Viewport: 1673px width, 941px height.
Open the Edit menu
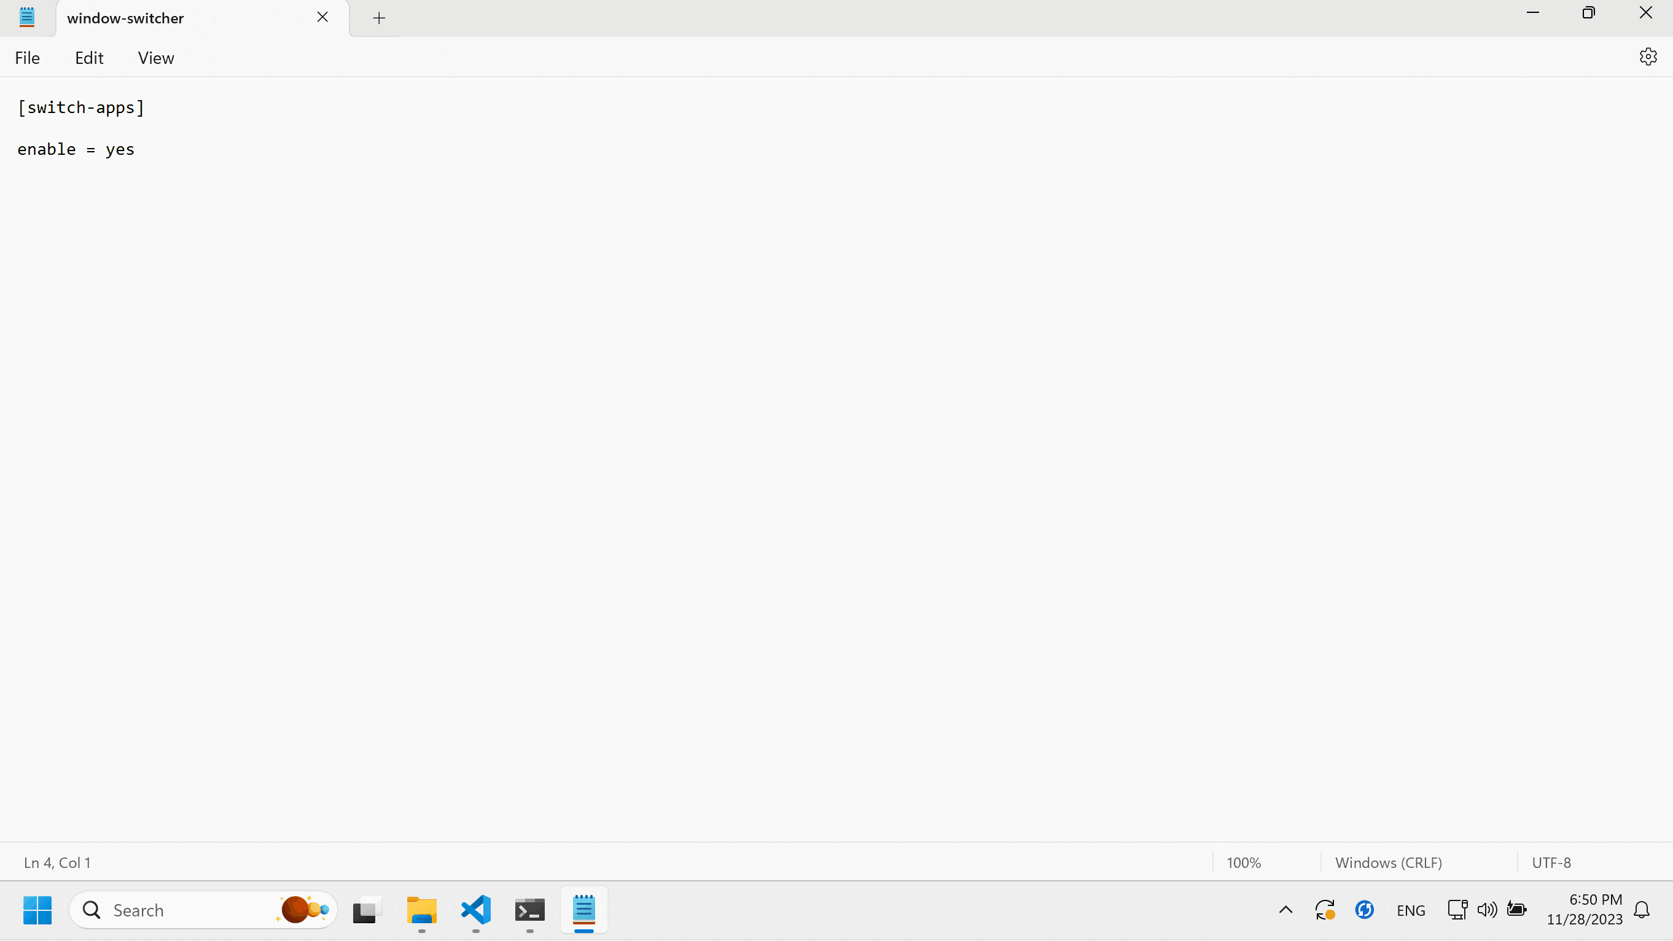tap(89, 58)
